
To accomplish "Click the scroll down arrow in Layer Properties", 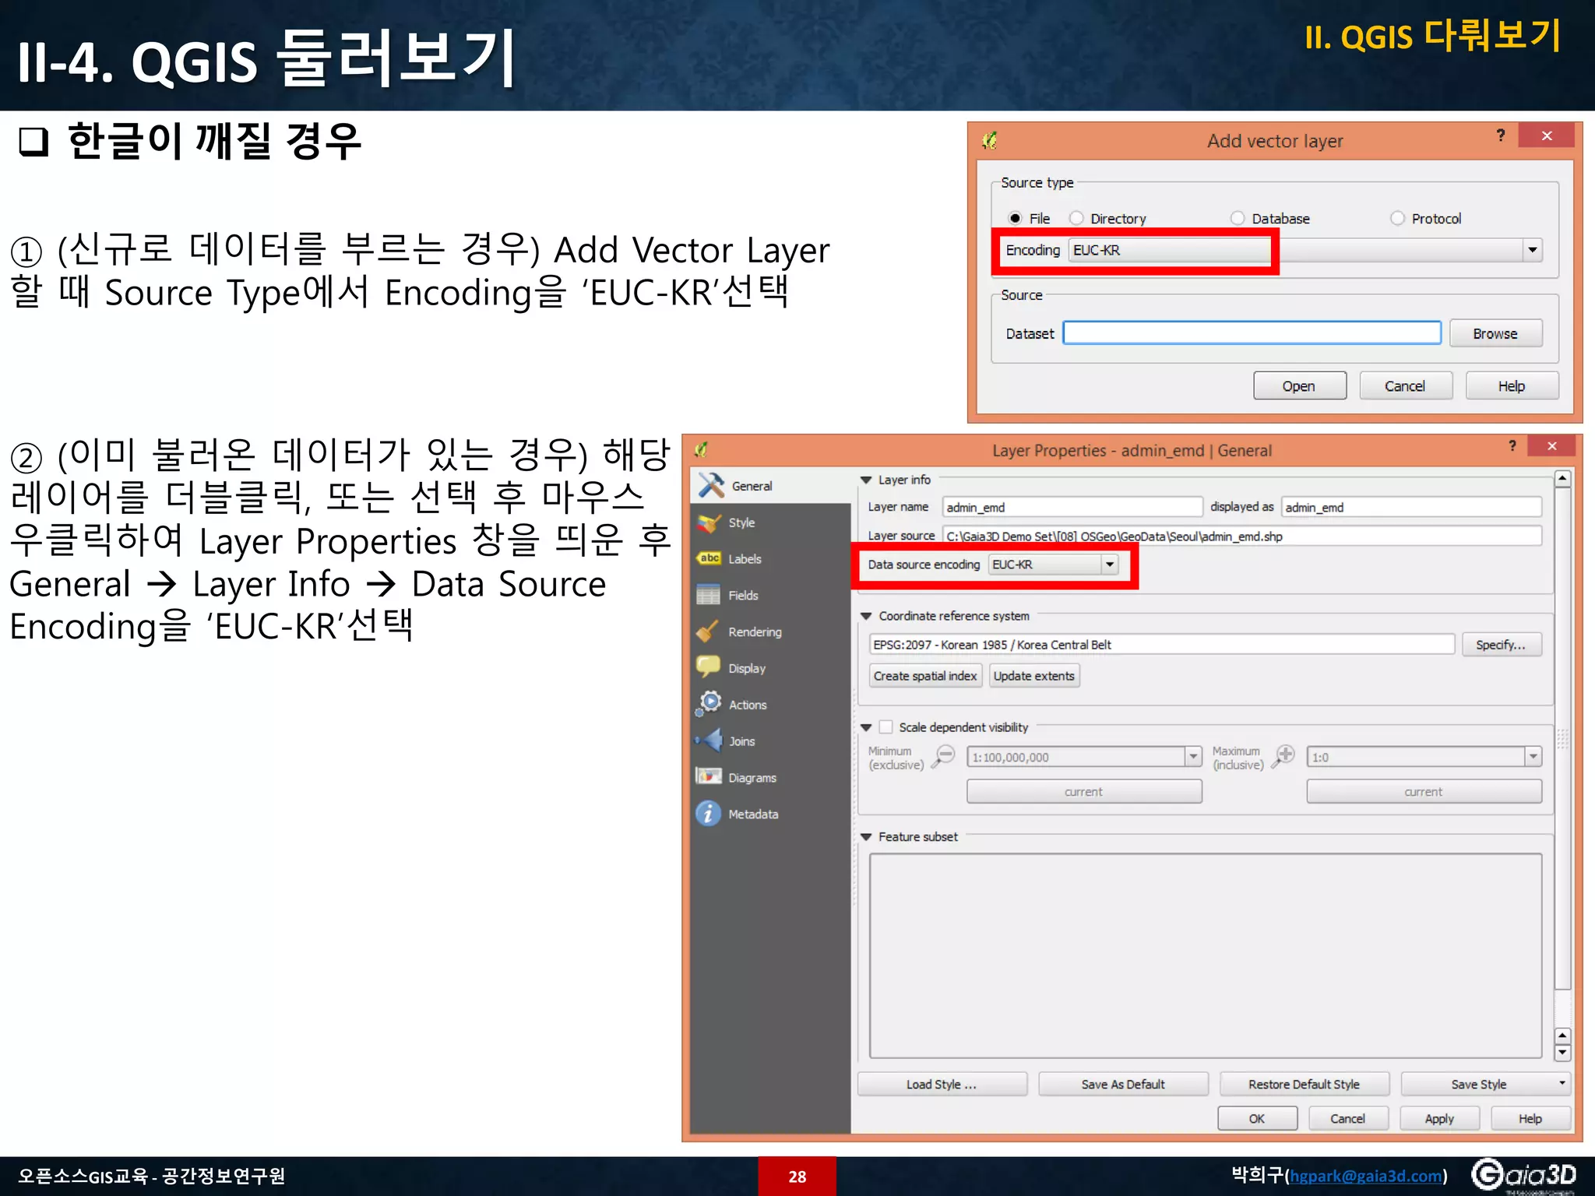I will point(1562,1053).
